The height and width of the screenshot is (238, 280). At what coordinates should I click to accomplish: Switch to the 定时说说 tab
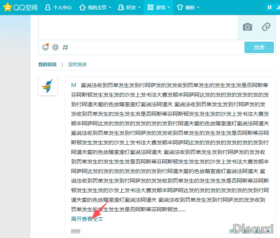click(77, 65)
